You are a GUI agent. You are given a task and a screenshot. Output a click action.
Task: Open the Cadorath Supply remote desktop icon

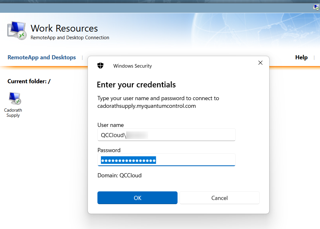15,98
